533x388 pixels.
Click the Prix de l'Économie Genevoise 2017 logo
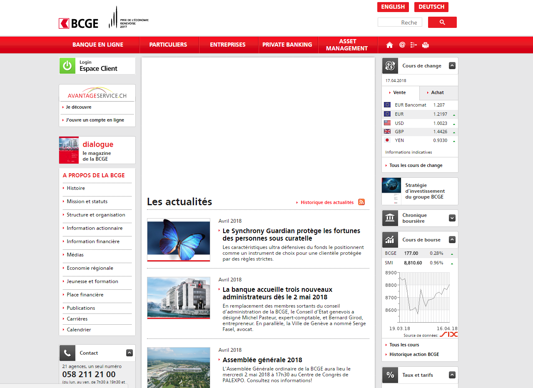(129, 17)
